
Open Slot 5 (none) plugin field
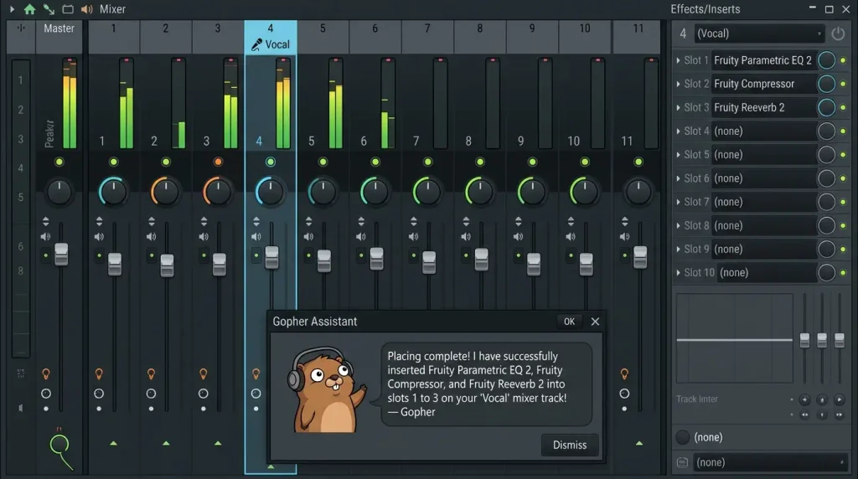(763, 155)
